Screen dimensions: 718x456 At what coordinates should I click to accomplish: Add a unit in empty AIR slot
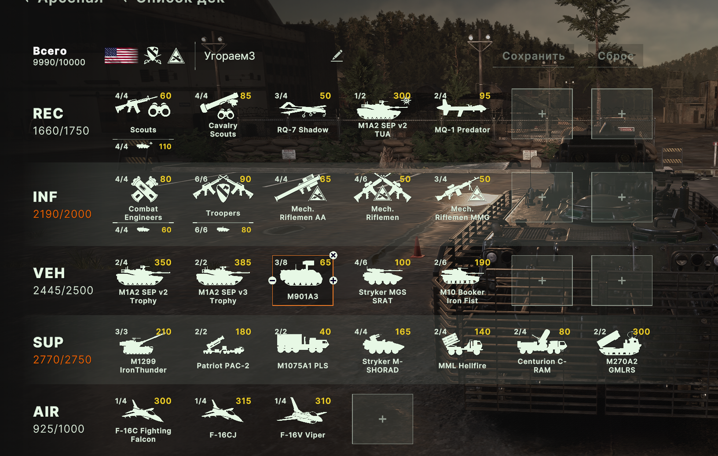[x=382, y=419]
